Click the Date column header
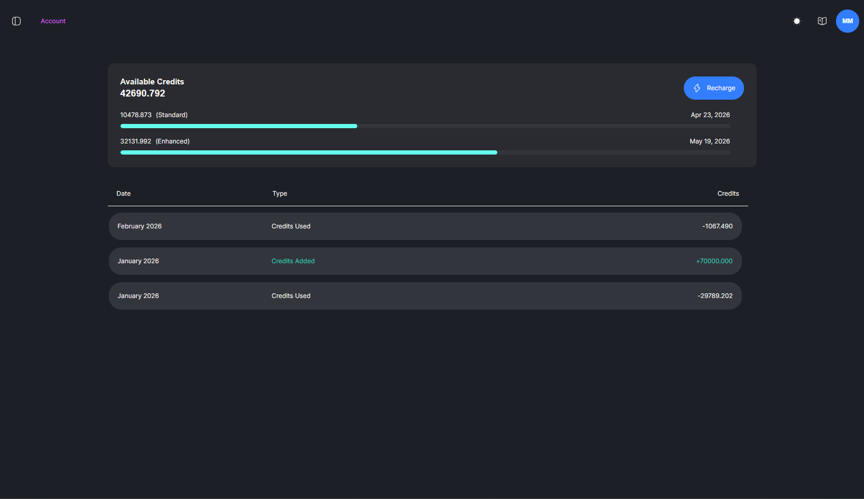Screen dimensions: 864x499 124,194
